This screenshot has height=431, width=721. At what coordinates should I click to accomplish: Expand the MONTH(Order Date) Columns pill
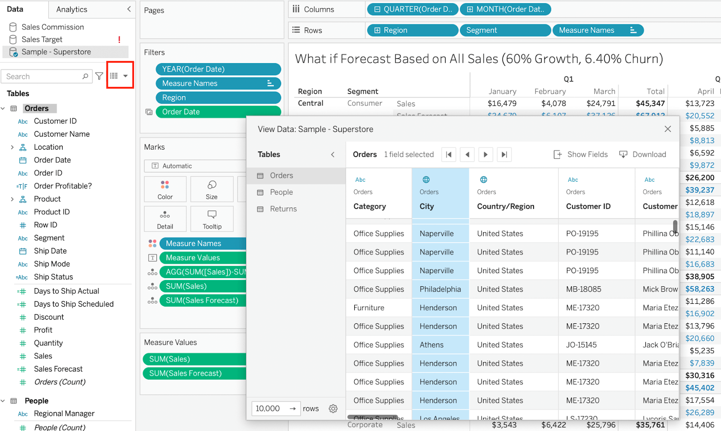pyautogui.click(x=470, y=9)
